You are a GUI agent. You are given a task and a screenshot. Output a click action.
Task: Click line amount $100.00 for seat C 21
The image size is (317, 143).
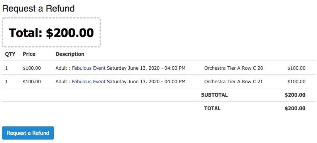[x=297, y=82]
